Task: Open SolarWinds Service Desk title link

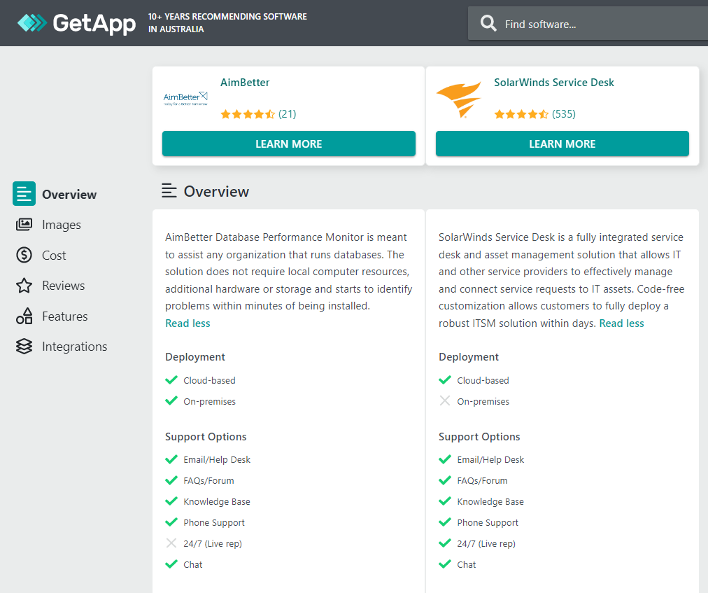Action: pyautogui.click(x=554, y=83)
